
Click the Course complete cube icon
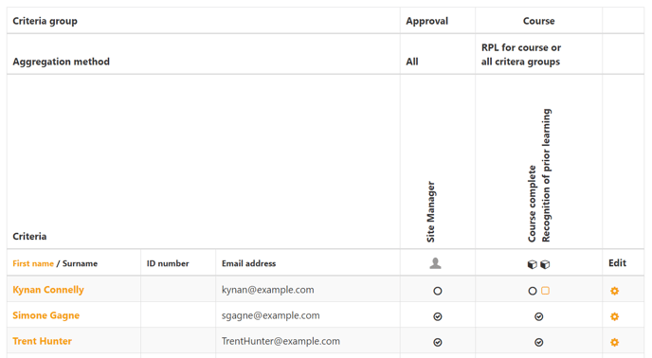[533, 264]
